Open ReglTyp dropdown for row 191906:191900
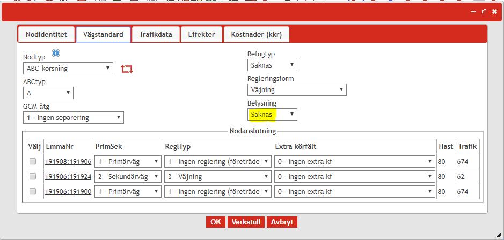504x240 pixels. point(218,192)
